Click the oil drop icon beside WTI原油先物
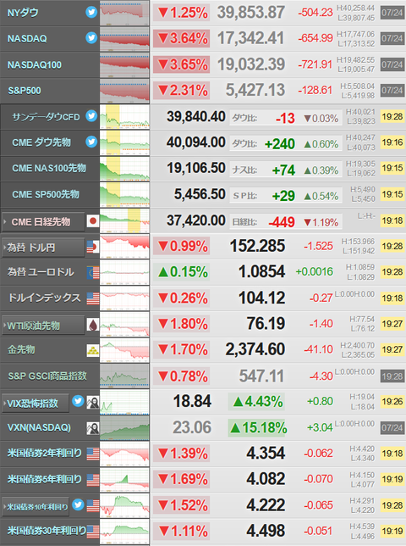The height and width of the screenshot is (546, 406). (x=93, y=325)
